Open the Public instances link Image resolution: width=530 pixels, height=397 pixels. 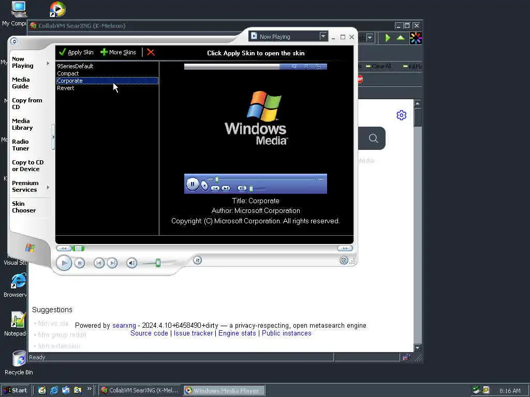coord(287,333)
